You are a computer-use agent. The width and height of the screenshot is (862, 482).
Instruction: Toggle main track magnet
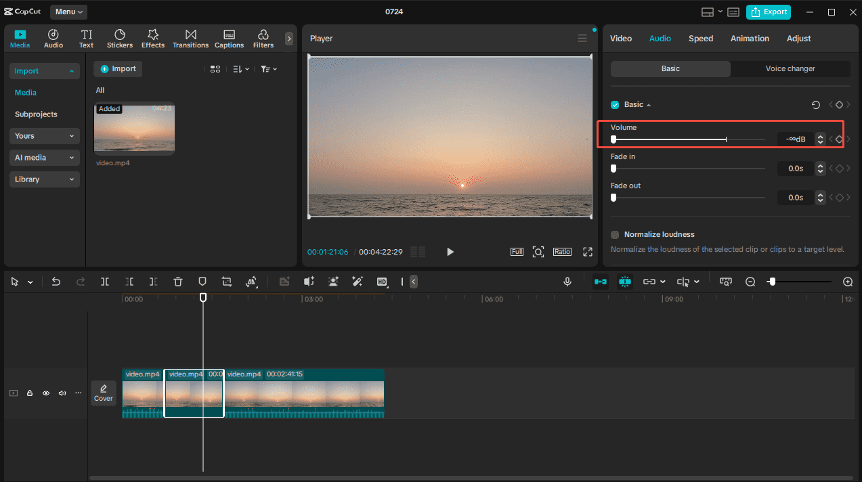601,282
